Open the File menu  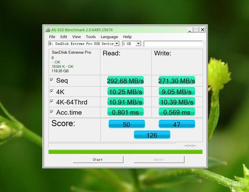52,37
